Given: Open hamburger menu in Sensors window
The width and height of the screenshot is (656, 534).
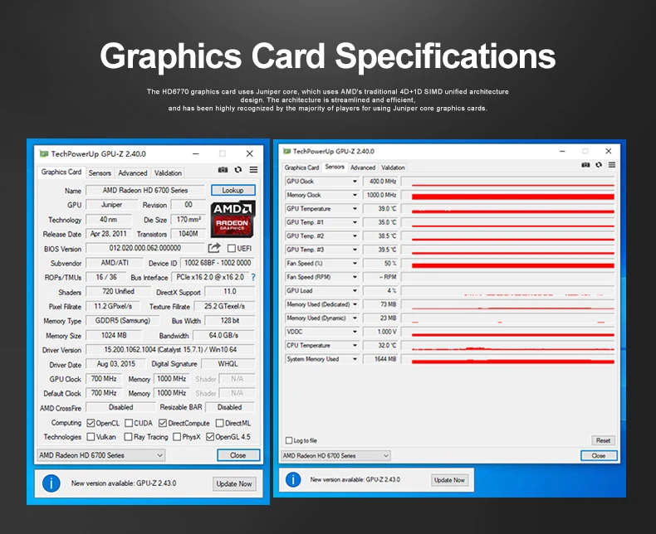Looking at the screenshot, I should click(612, 165).
